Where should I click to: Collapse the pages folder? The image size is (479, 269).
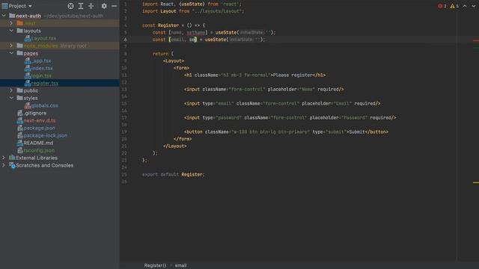(x=11, y=53)
